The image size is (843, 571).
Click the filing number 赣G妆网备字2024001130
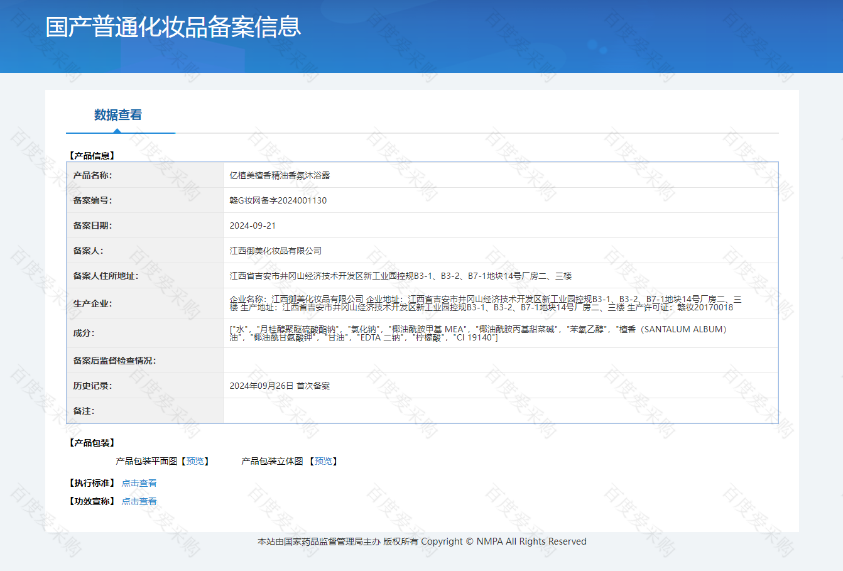click(278, 200)
